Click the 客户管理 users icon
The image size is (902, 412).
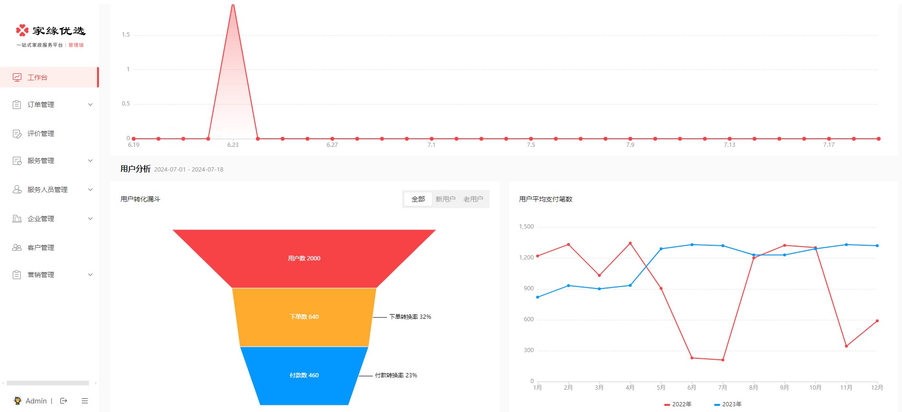click(17, 248)
